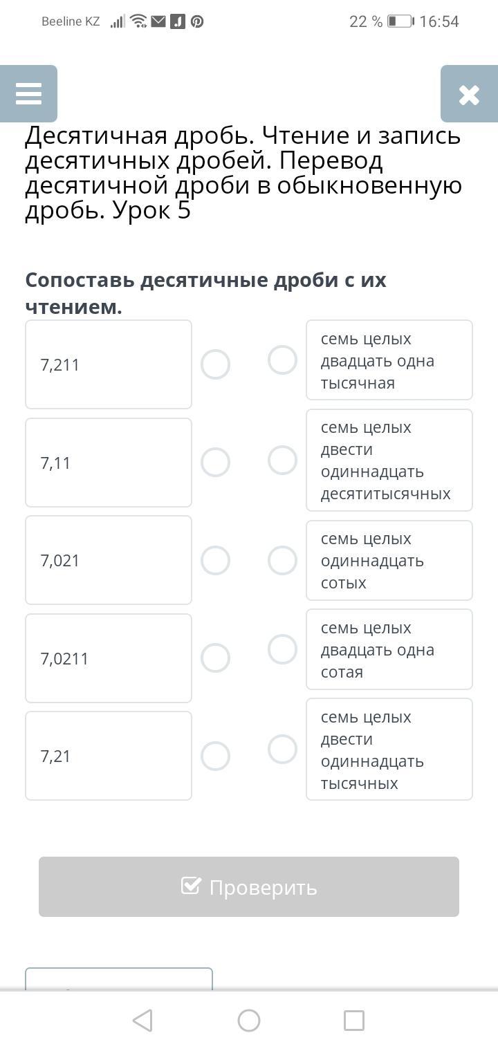Tap the battery status icon

pyautogui.click(x=400, y=21)
